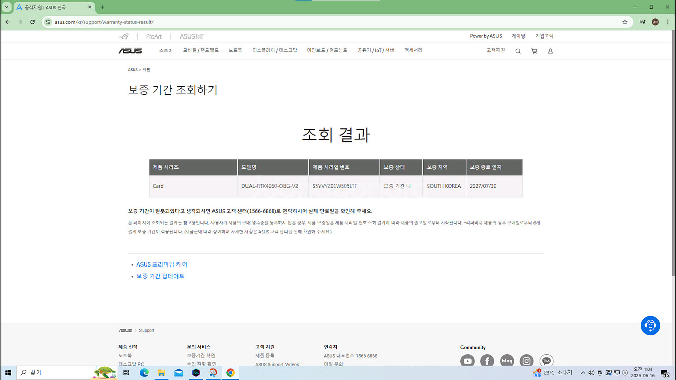Open the 보증 기간 업데이트 link
Viewport: 676px width, 380px height.
pyautogui.click(x=160, y=276)
